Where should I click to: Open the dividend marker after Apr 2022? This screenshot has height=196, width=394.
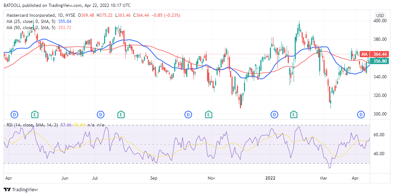click(x=361, y=115)
